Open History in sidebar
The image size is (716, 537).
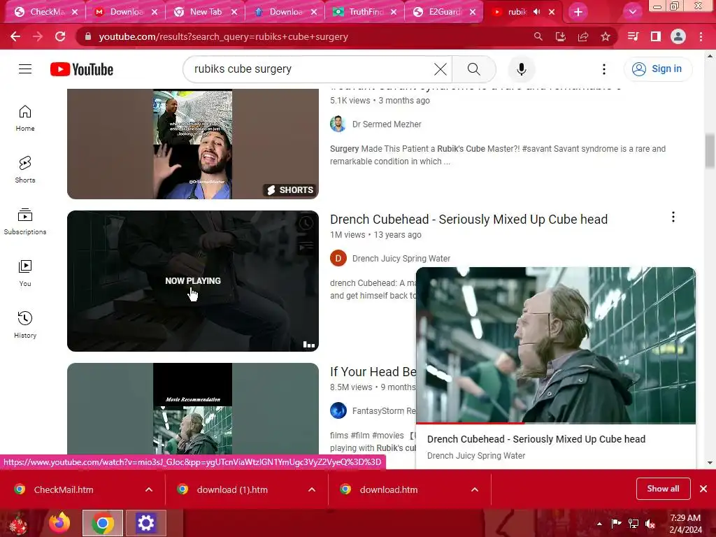[x=25, y=324]
